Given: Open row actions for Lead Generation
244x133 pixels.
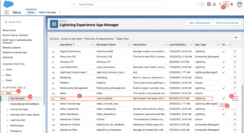Looking at the screenshot, I should point(235,67).
